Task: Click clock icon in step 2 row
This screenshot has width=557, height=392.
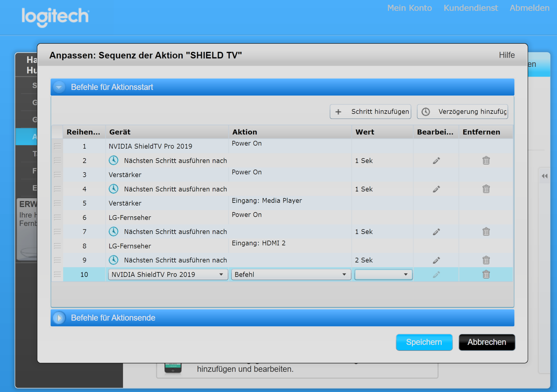Action: [x=113, y=160]
